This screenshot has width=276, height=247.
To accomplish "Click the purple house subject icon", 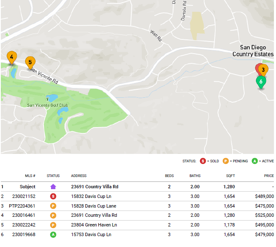I will click(53, 187).
